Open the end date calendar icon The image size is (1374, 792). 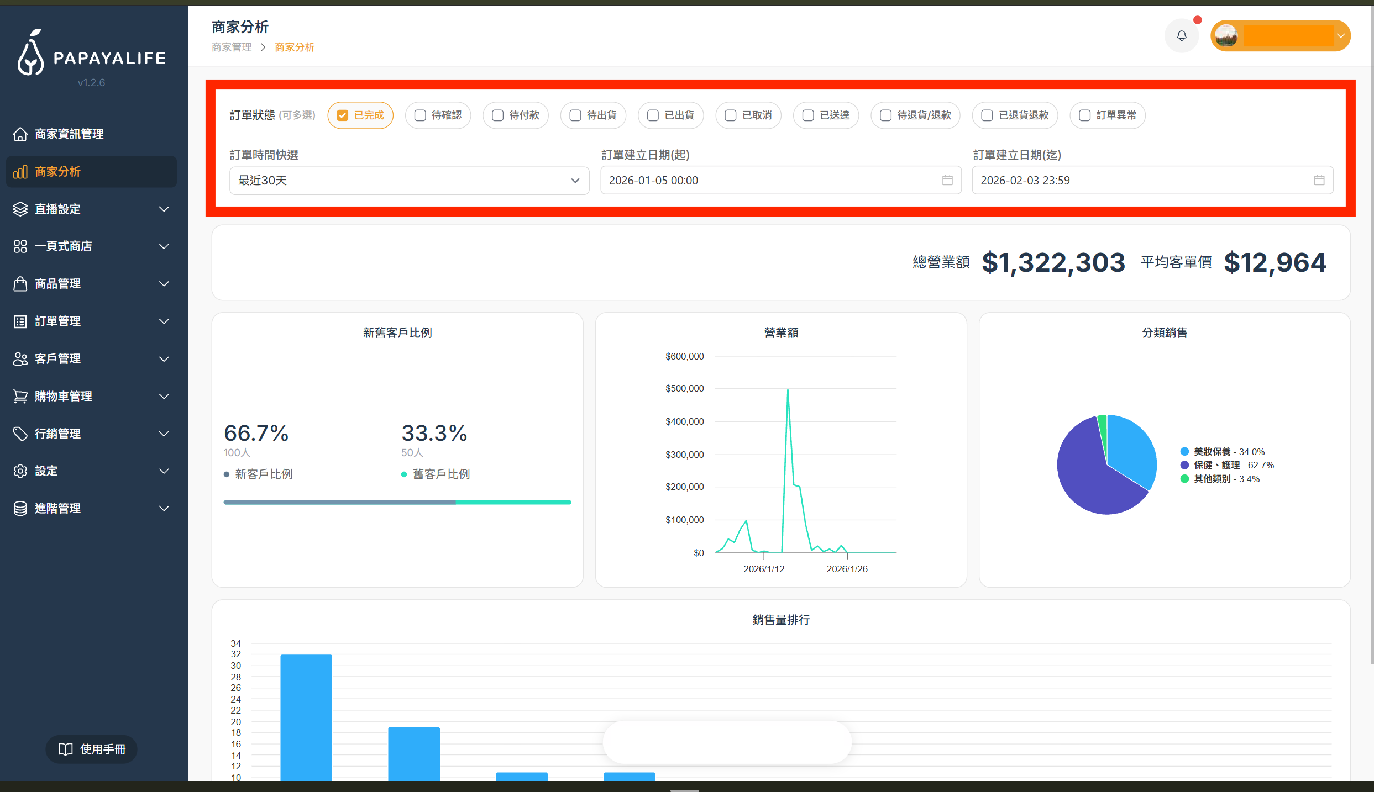1319,180
